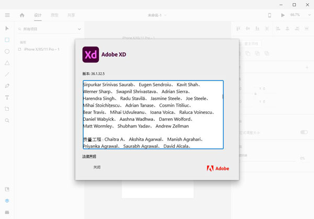Start the desktop preview play button
This screenshot has width=314, height=219.
tap(283, 15)
